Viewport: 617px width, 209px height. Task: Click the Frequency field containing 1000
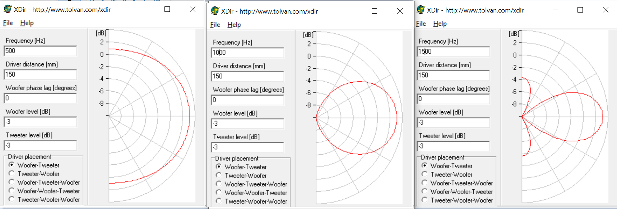coord(247,53)
